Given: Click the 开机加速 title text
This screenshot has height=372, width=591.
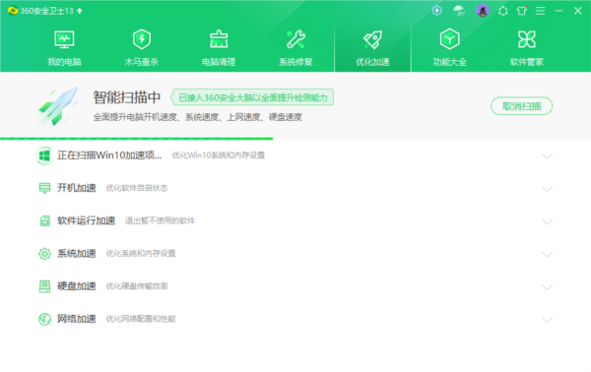Looking at the screenshot, I should (77, 188).
